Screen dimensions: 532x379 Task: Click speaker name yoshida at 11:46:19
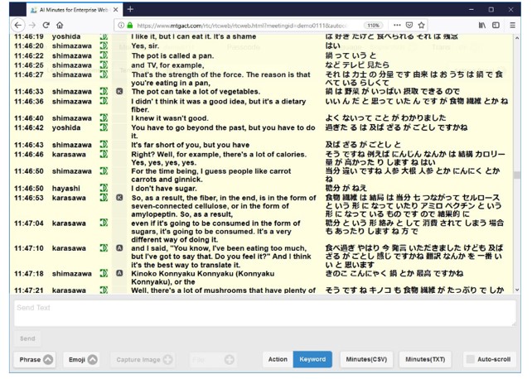tap(65, 36)
